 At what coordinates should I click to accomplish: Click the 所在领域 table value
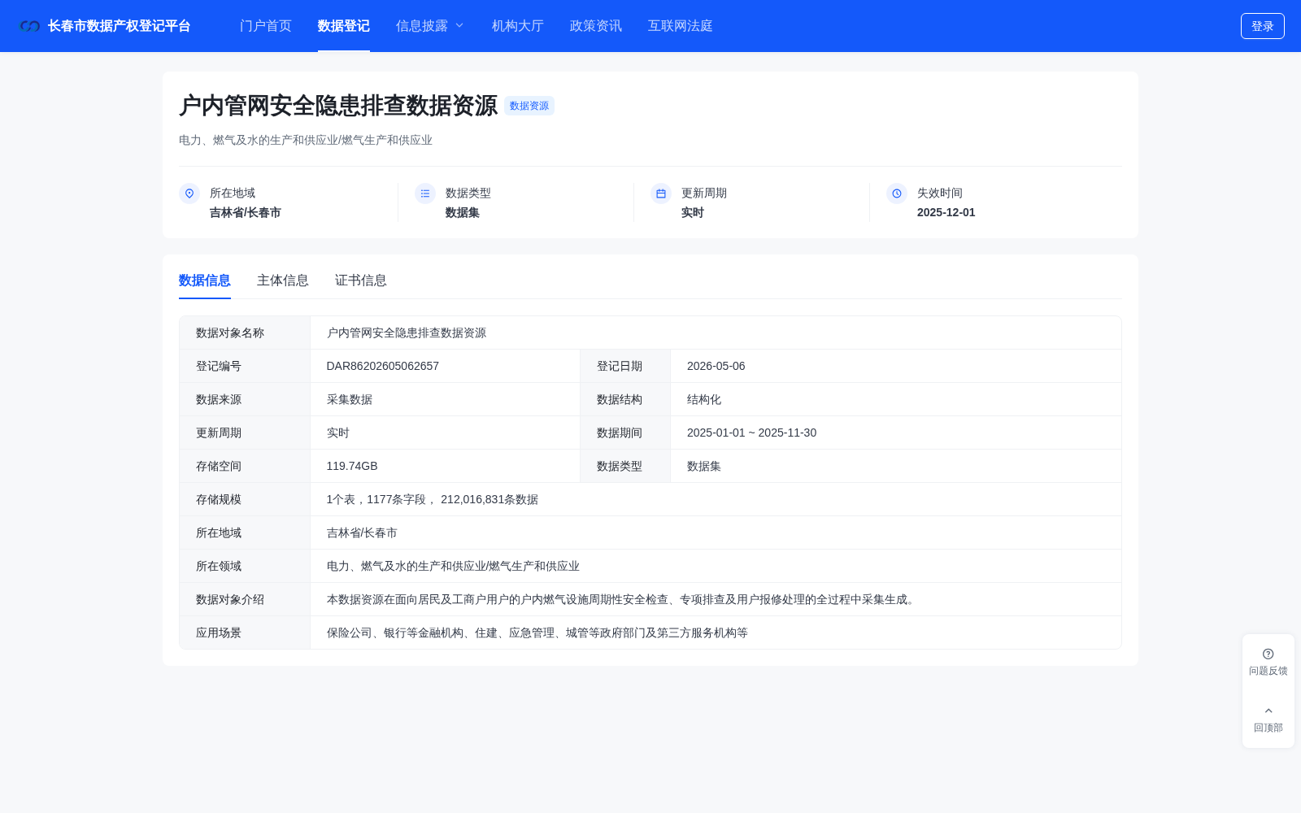(x=453, y=567)
